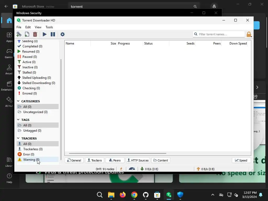Select All (0) under Categories
This screenshot has width=268, height=201.
tap(38, 107)
